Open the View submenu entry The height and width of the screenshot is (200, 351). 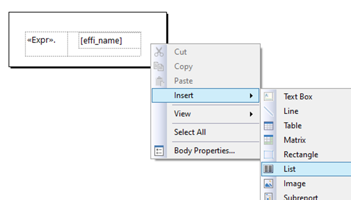[x=206, y=114]
